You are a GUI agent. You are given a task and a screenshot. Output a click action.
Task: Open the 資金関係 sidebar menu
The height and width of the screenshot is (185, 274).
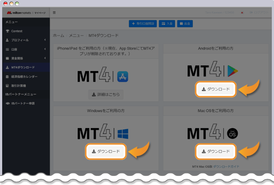point(26,58)
